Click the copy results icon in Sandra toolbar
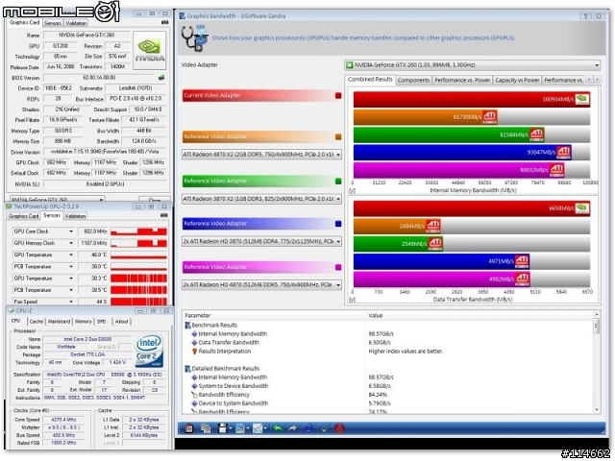Viewport: 615px width, 461px height. click(206, 428)
